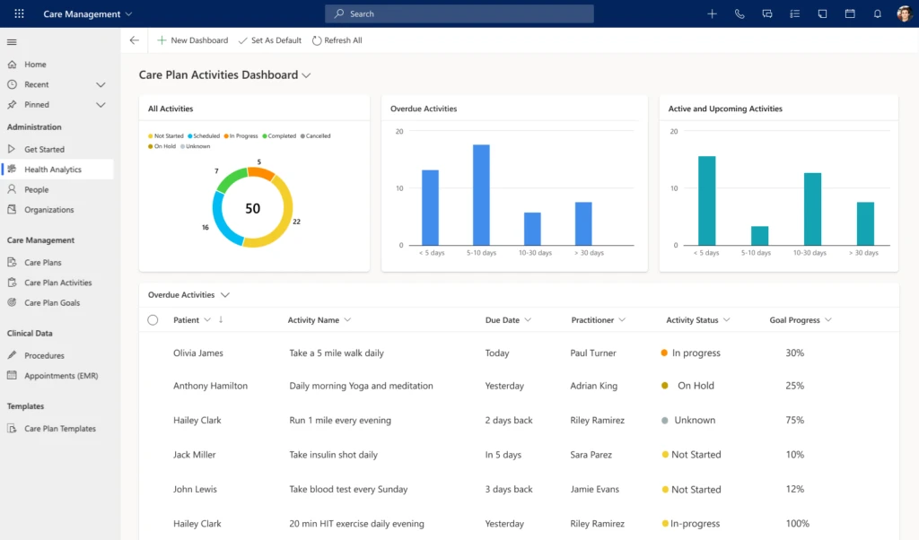Expand the Care Management dropdown

(127, 13)
